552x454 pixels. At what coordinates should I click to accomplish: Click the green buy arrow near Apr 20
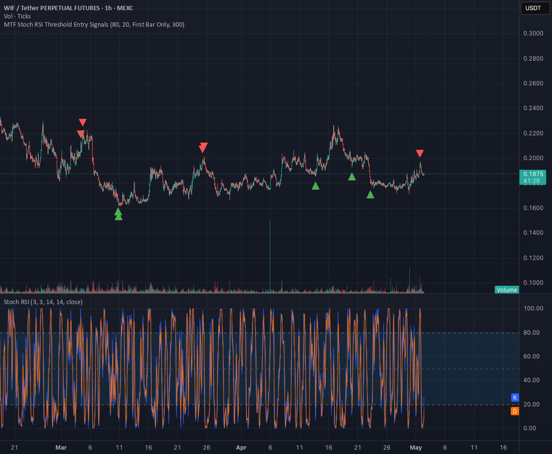tap(352, 177)
